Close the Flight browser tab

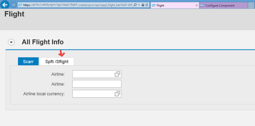coord(196,5)
